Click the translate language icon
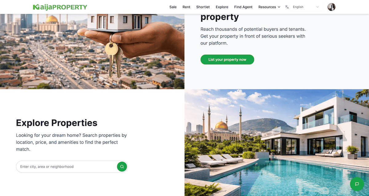Image resolution: width=369 pixels, height=196 pixels. (x=287, y=7)
